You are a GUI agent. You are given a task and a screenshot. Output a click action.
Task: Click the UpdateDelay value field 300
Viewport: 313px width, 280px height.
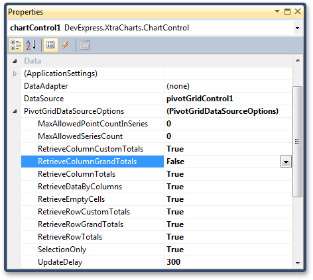click(228, 262)
